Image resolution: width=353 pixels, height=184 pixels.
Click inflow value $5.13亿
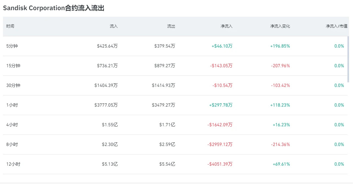coord(110,164)
